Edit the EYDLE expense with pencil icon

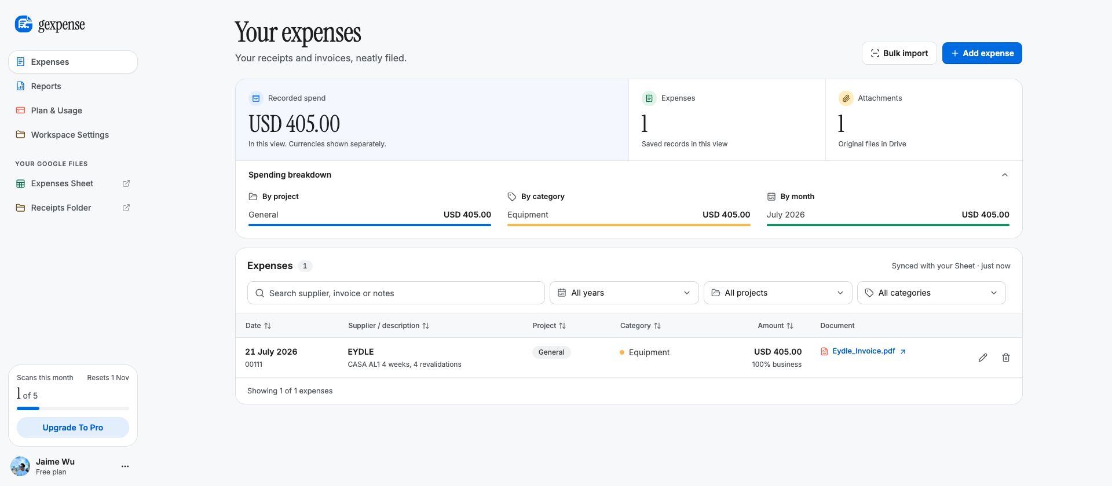point(983,358)
